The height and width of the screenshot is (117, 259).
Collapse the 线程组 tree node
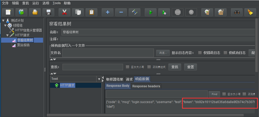(x=5, y=26)
